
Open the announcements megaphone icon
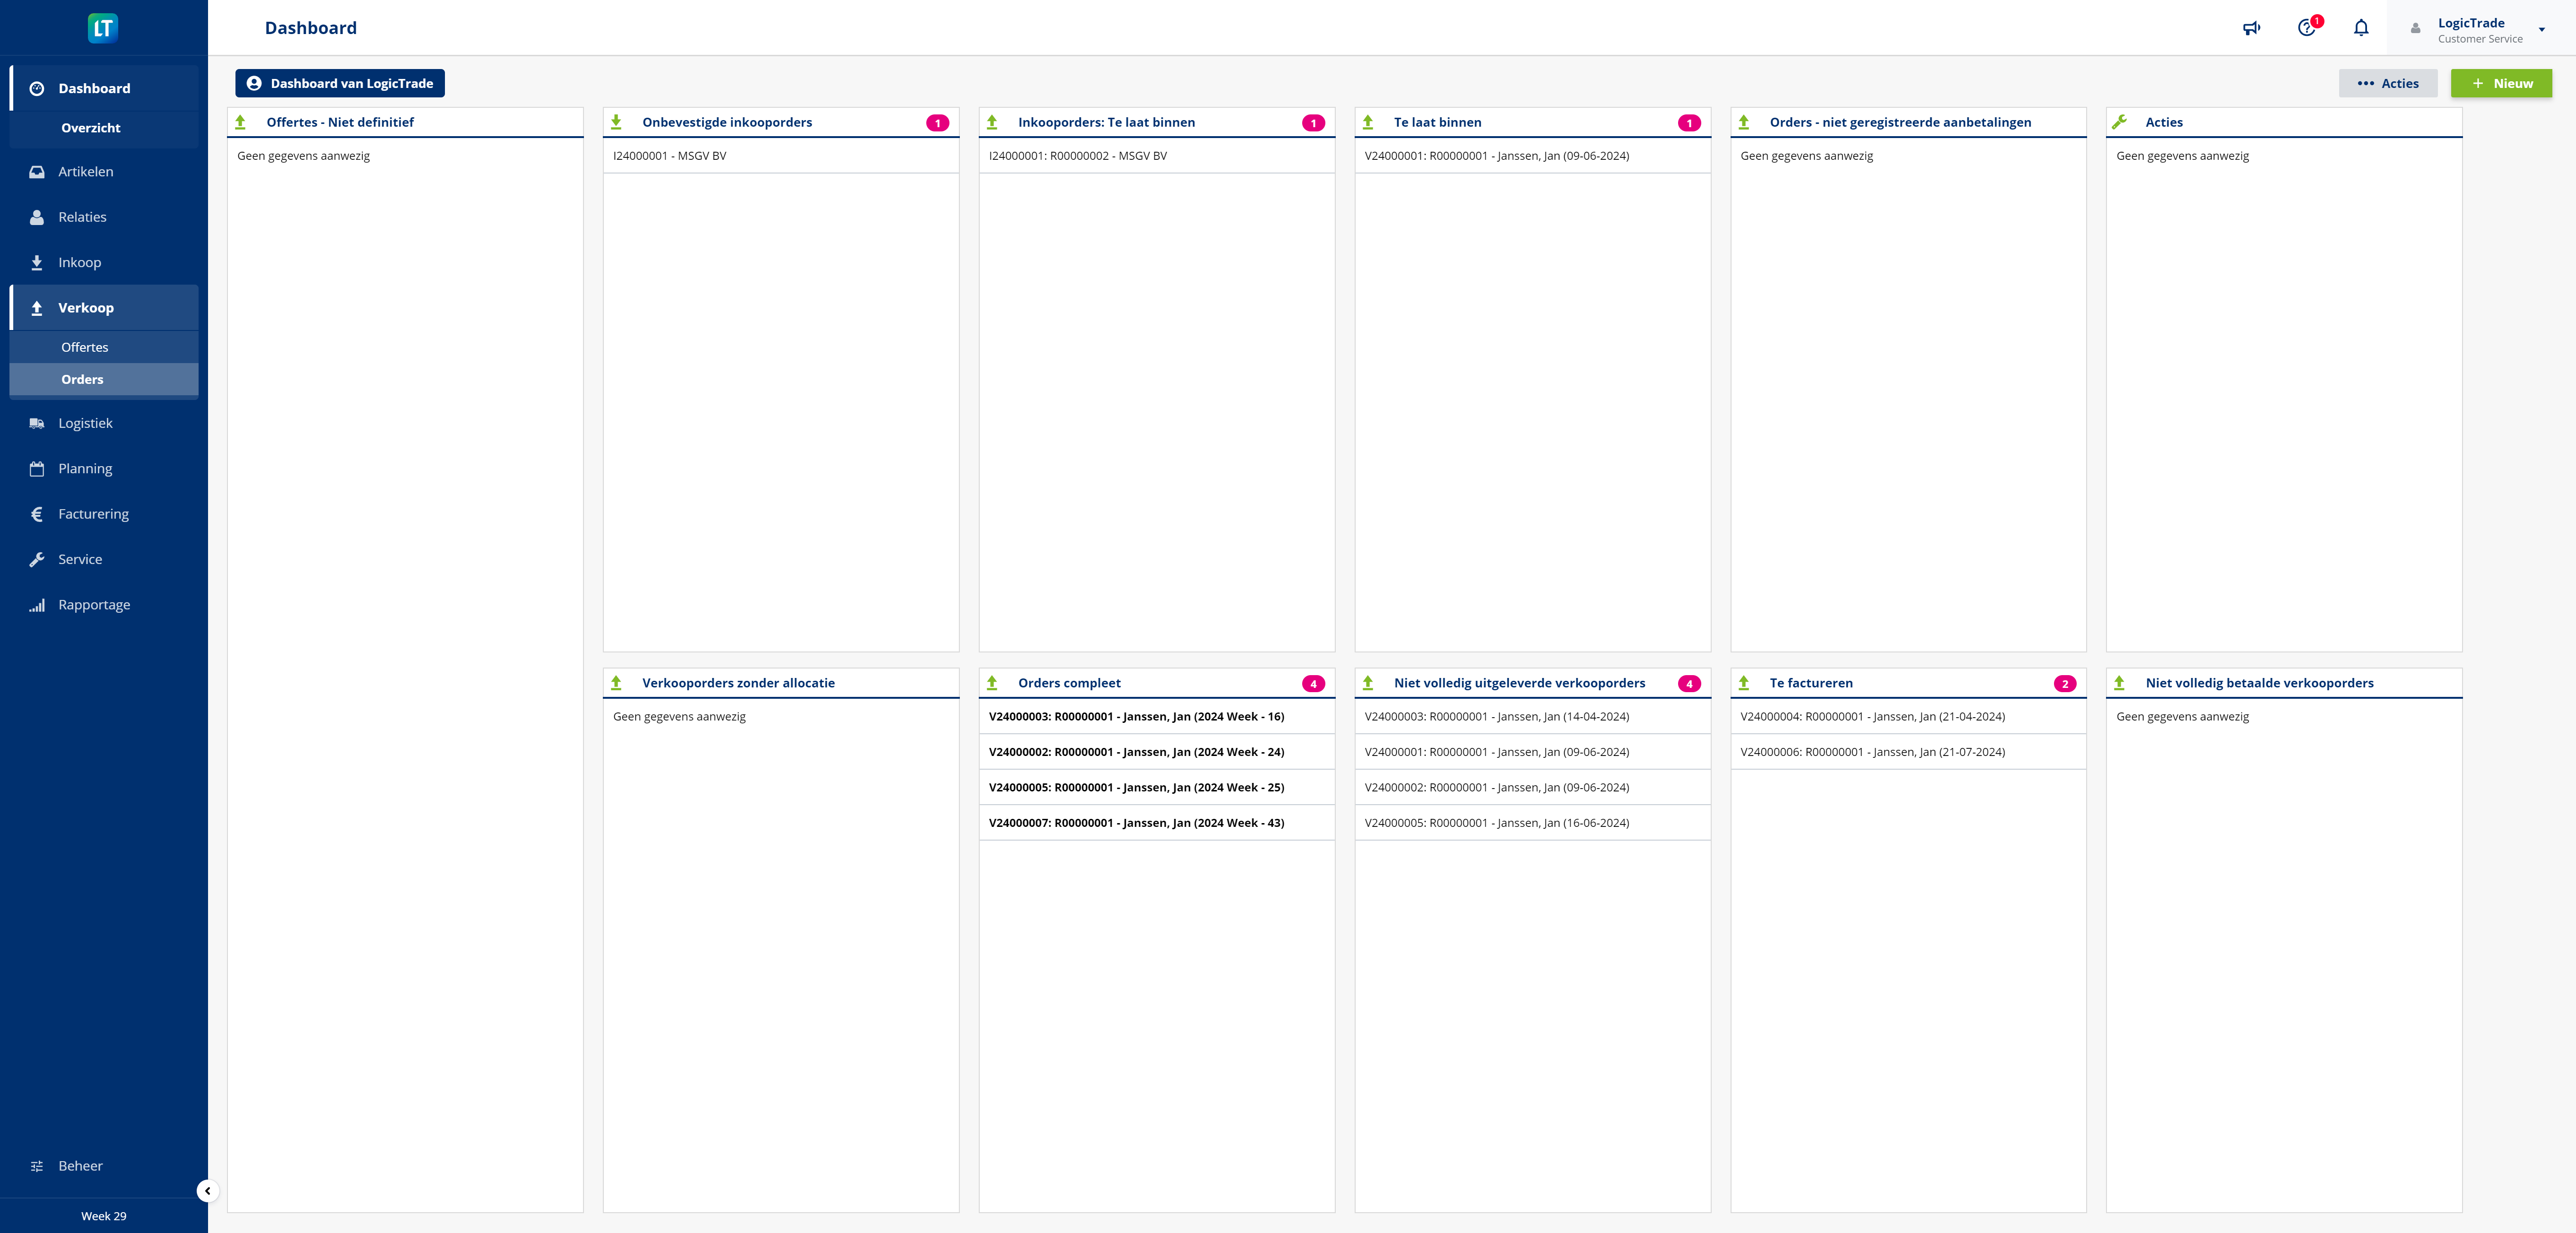(2251, 28)
